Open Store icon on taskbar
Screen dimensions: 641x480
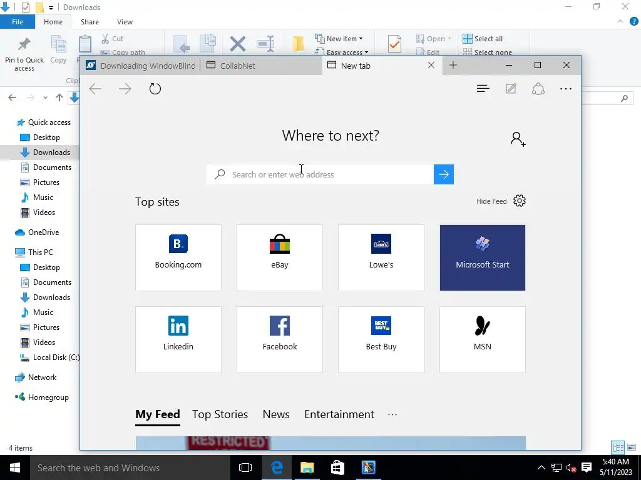coord(337,467)
